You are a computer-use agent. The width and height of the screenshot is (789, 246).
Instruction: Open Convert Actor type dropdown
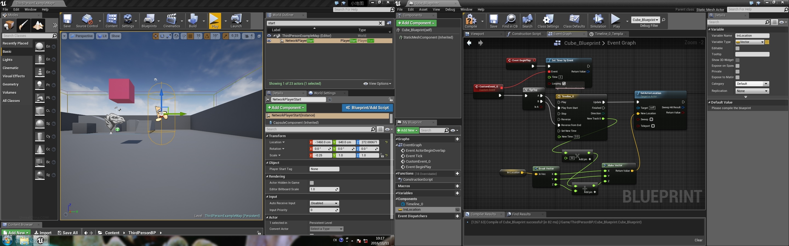[327, 229]
